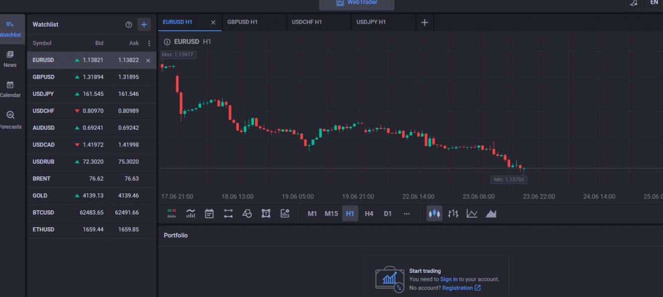Open the shapes drawing tool
The height and width of the screenshot is (297, 663).
pos(247,214)
